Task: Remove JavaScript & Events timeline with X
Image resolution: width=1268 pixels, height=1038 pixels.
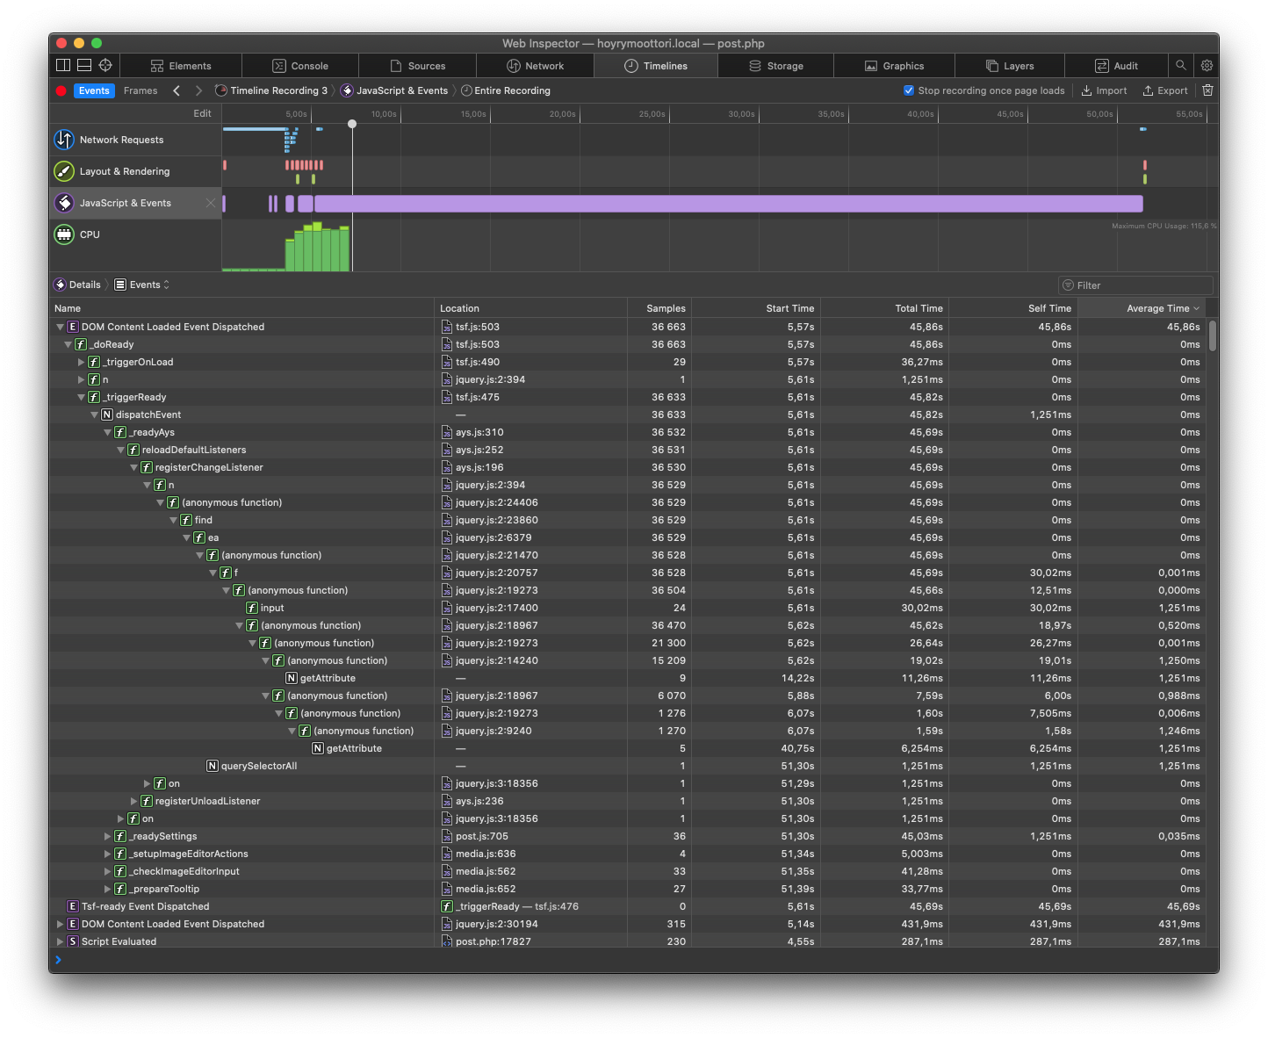Action: (211, 203)
